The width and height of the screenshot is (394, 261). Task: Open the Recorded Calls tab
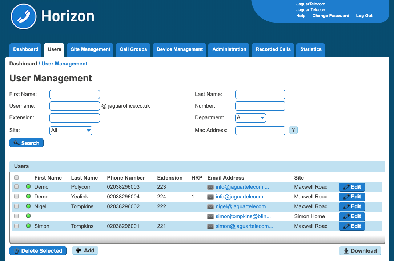(273, 49)
